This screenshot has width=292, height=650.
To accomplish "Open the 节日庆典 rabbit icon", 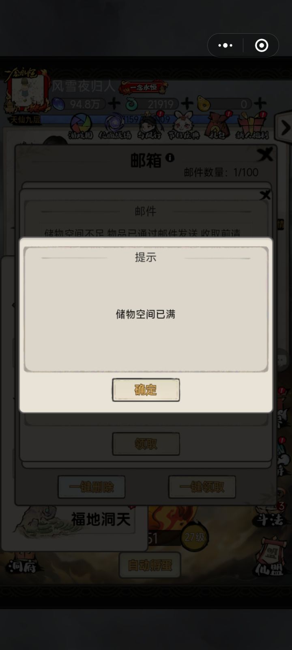I will click(183, 127).
